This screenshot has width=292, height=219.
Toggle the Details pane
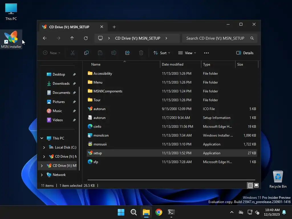245,53
